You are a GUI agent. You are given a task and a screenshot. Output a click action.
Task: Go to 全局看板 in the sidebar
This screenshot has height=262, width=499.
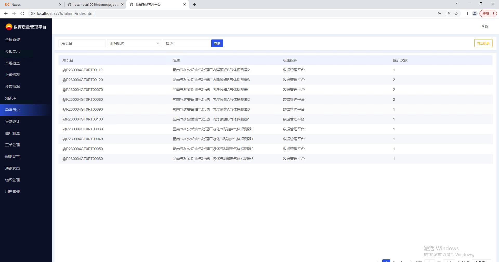tap(12, 40)
